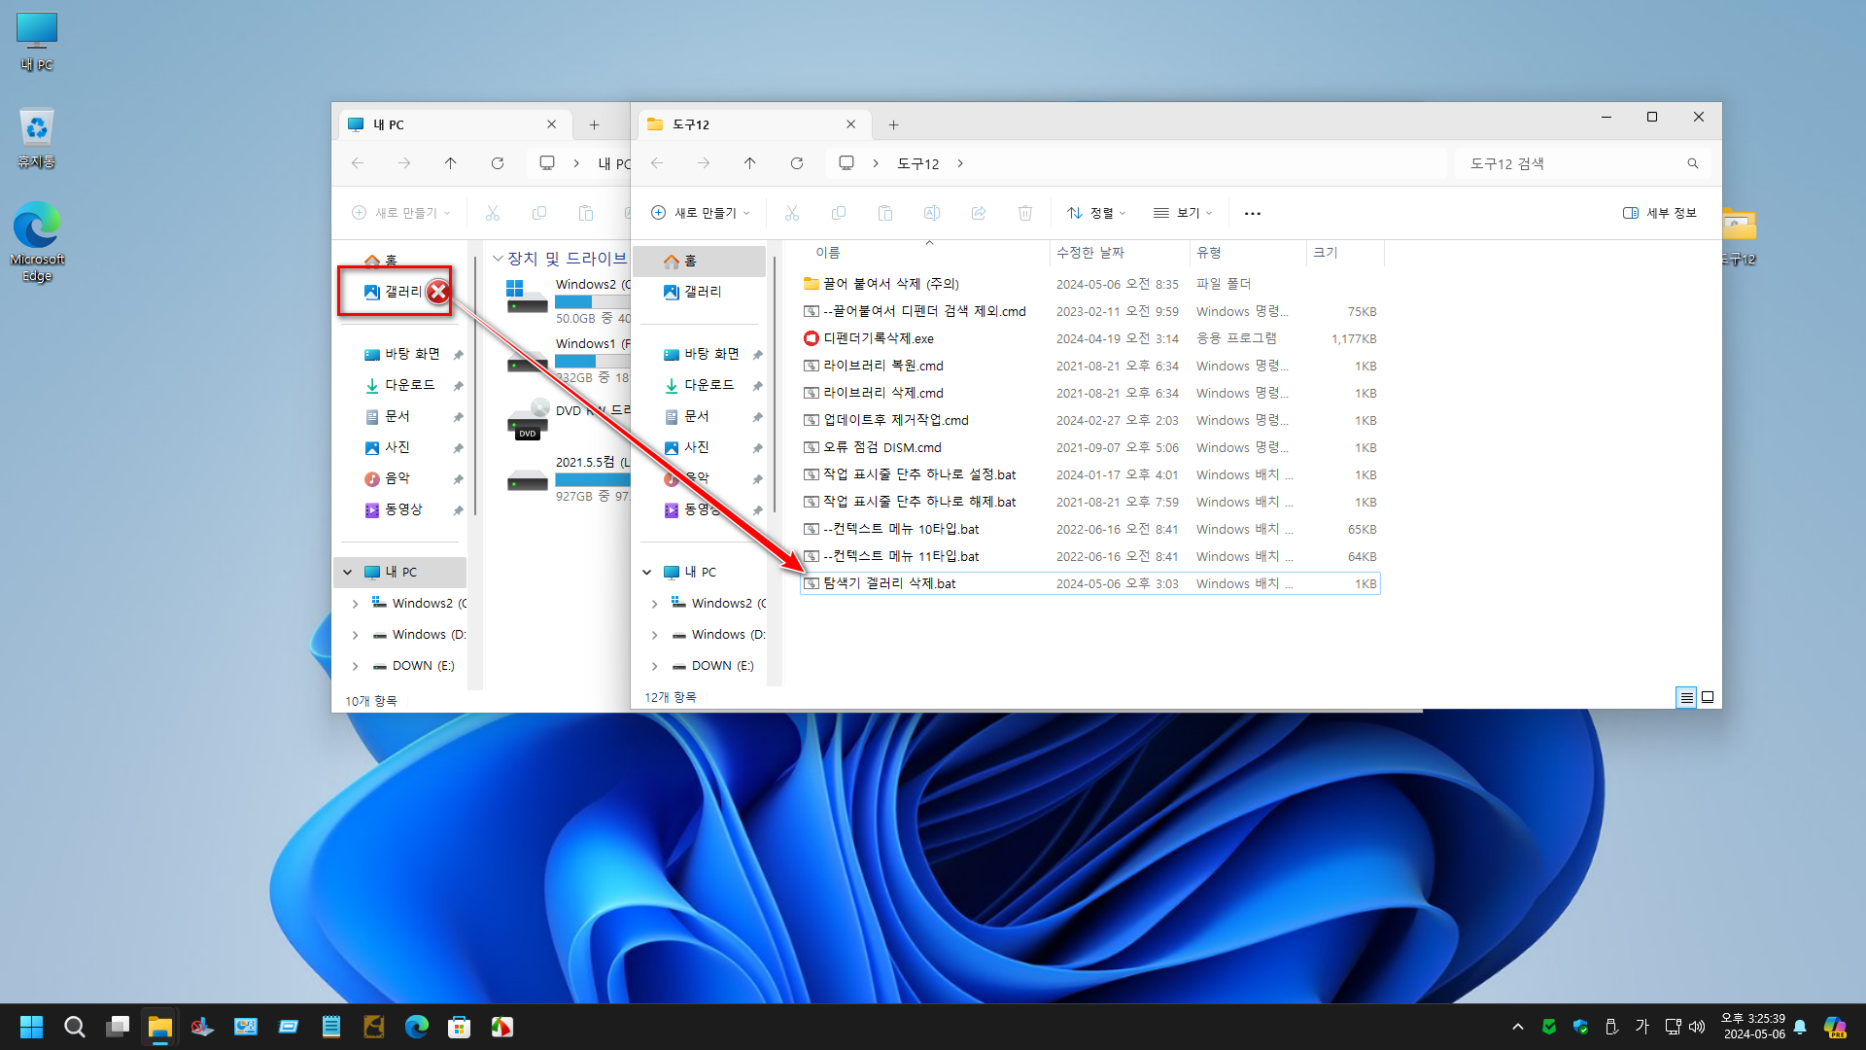Expand Windows2 (C:) in 도구12 sidebar
Viewport: 1866px width, 1050px height.
[655, 604]
